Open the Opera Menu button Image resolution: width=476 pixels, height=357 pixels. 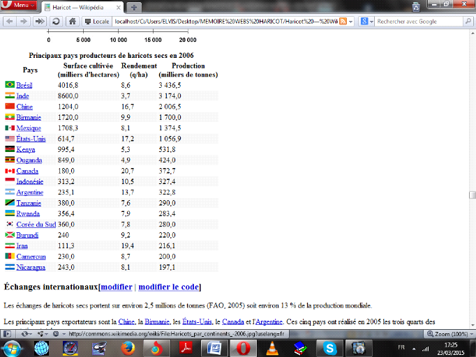(x=19, y=5)
